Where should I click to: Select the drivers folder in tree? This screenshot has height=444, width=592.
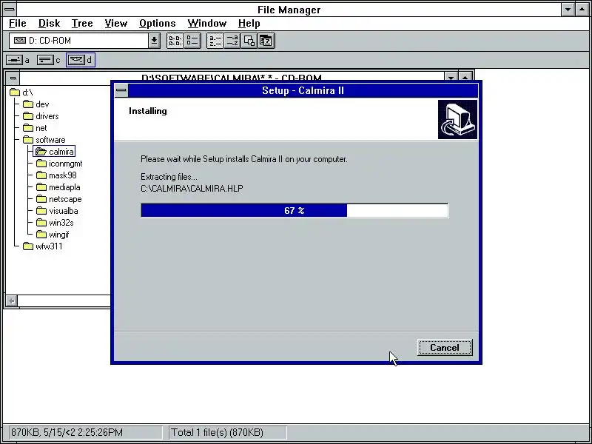(x=41, y=116)
